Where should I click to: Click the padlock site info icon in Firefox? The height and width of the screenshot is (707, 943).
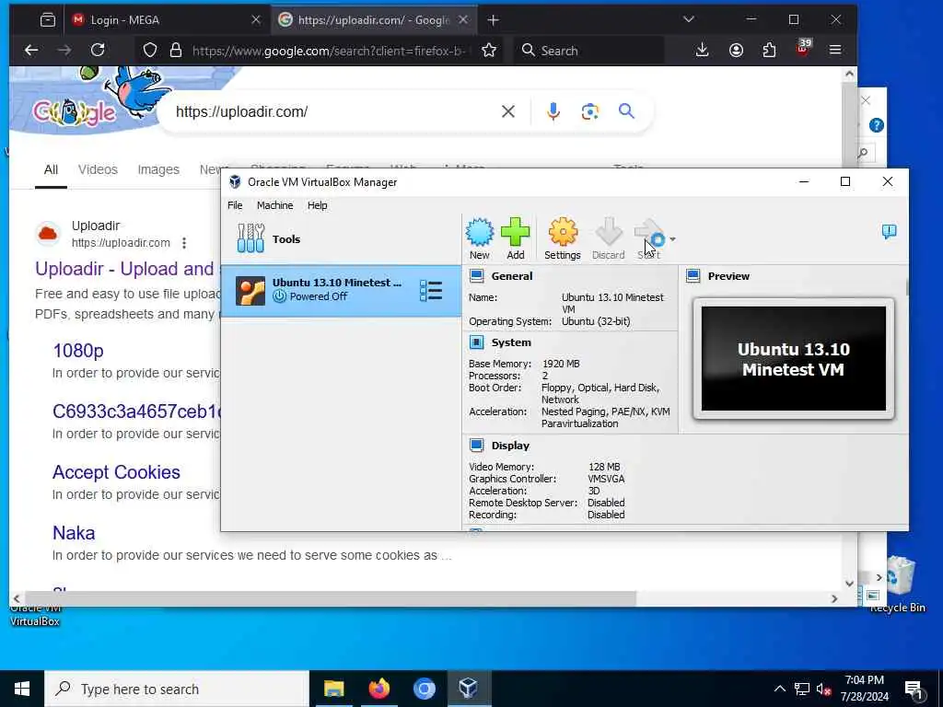176,51
